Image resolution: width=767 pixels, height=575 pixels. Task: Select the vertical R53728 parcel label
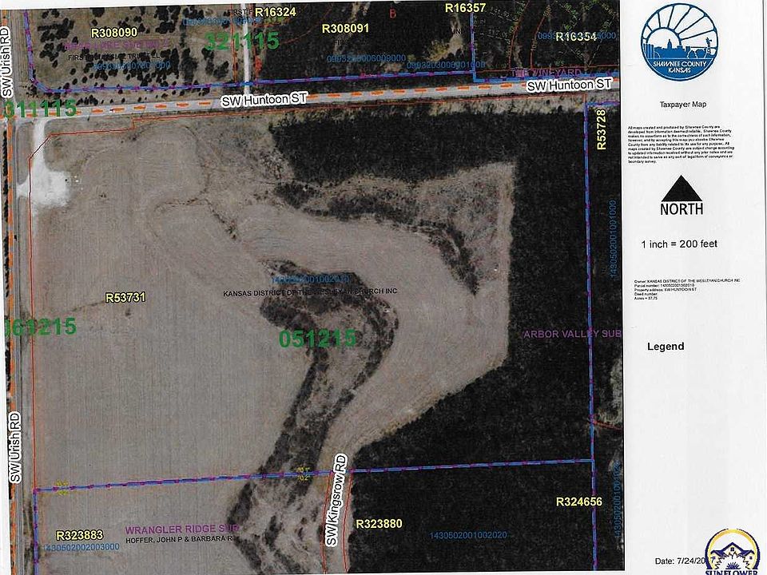coord(602,130)
